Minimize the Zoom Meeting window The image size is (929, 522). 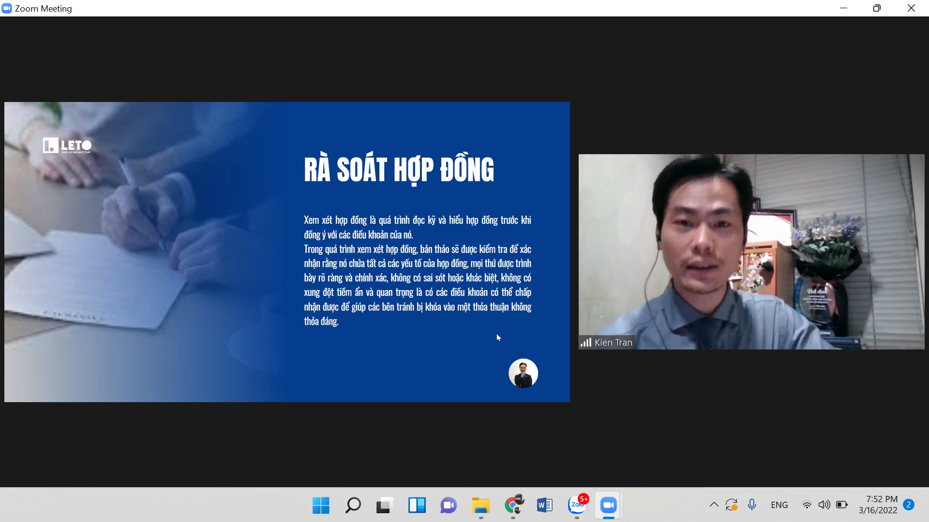[843, 8]
